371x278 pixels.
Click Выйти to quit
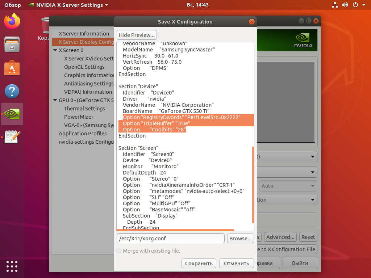point(300,263)
